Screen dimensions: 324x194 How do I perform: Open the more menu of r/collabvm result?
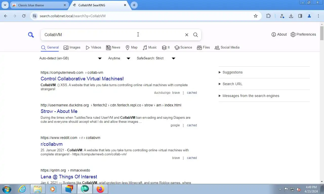click(x=183, y=158)
